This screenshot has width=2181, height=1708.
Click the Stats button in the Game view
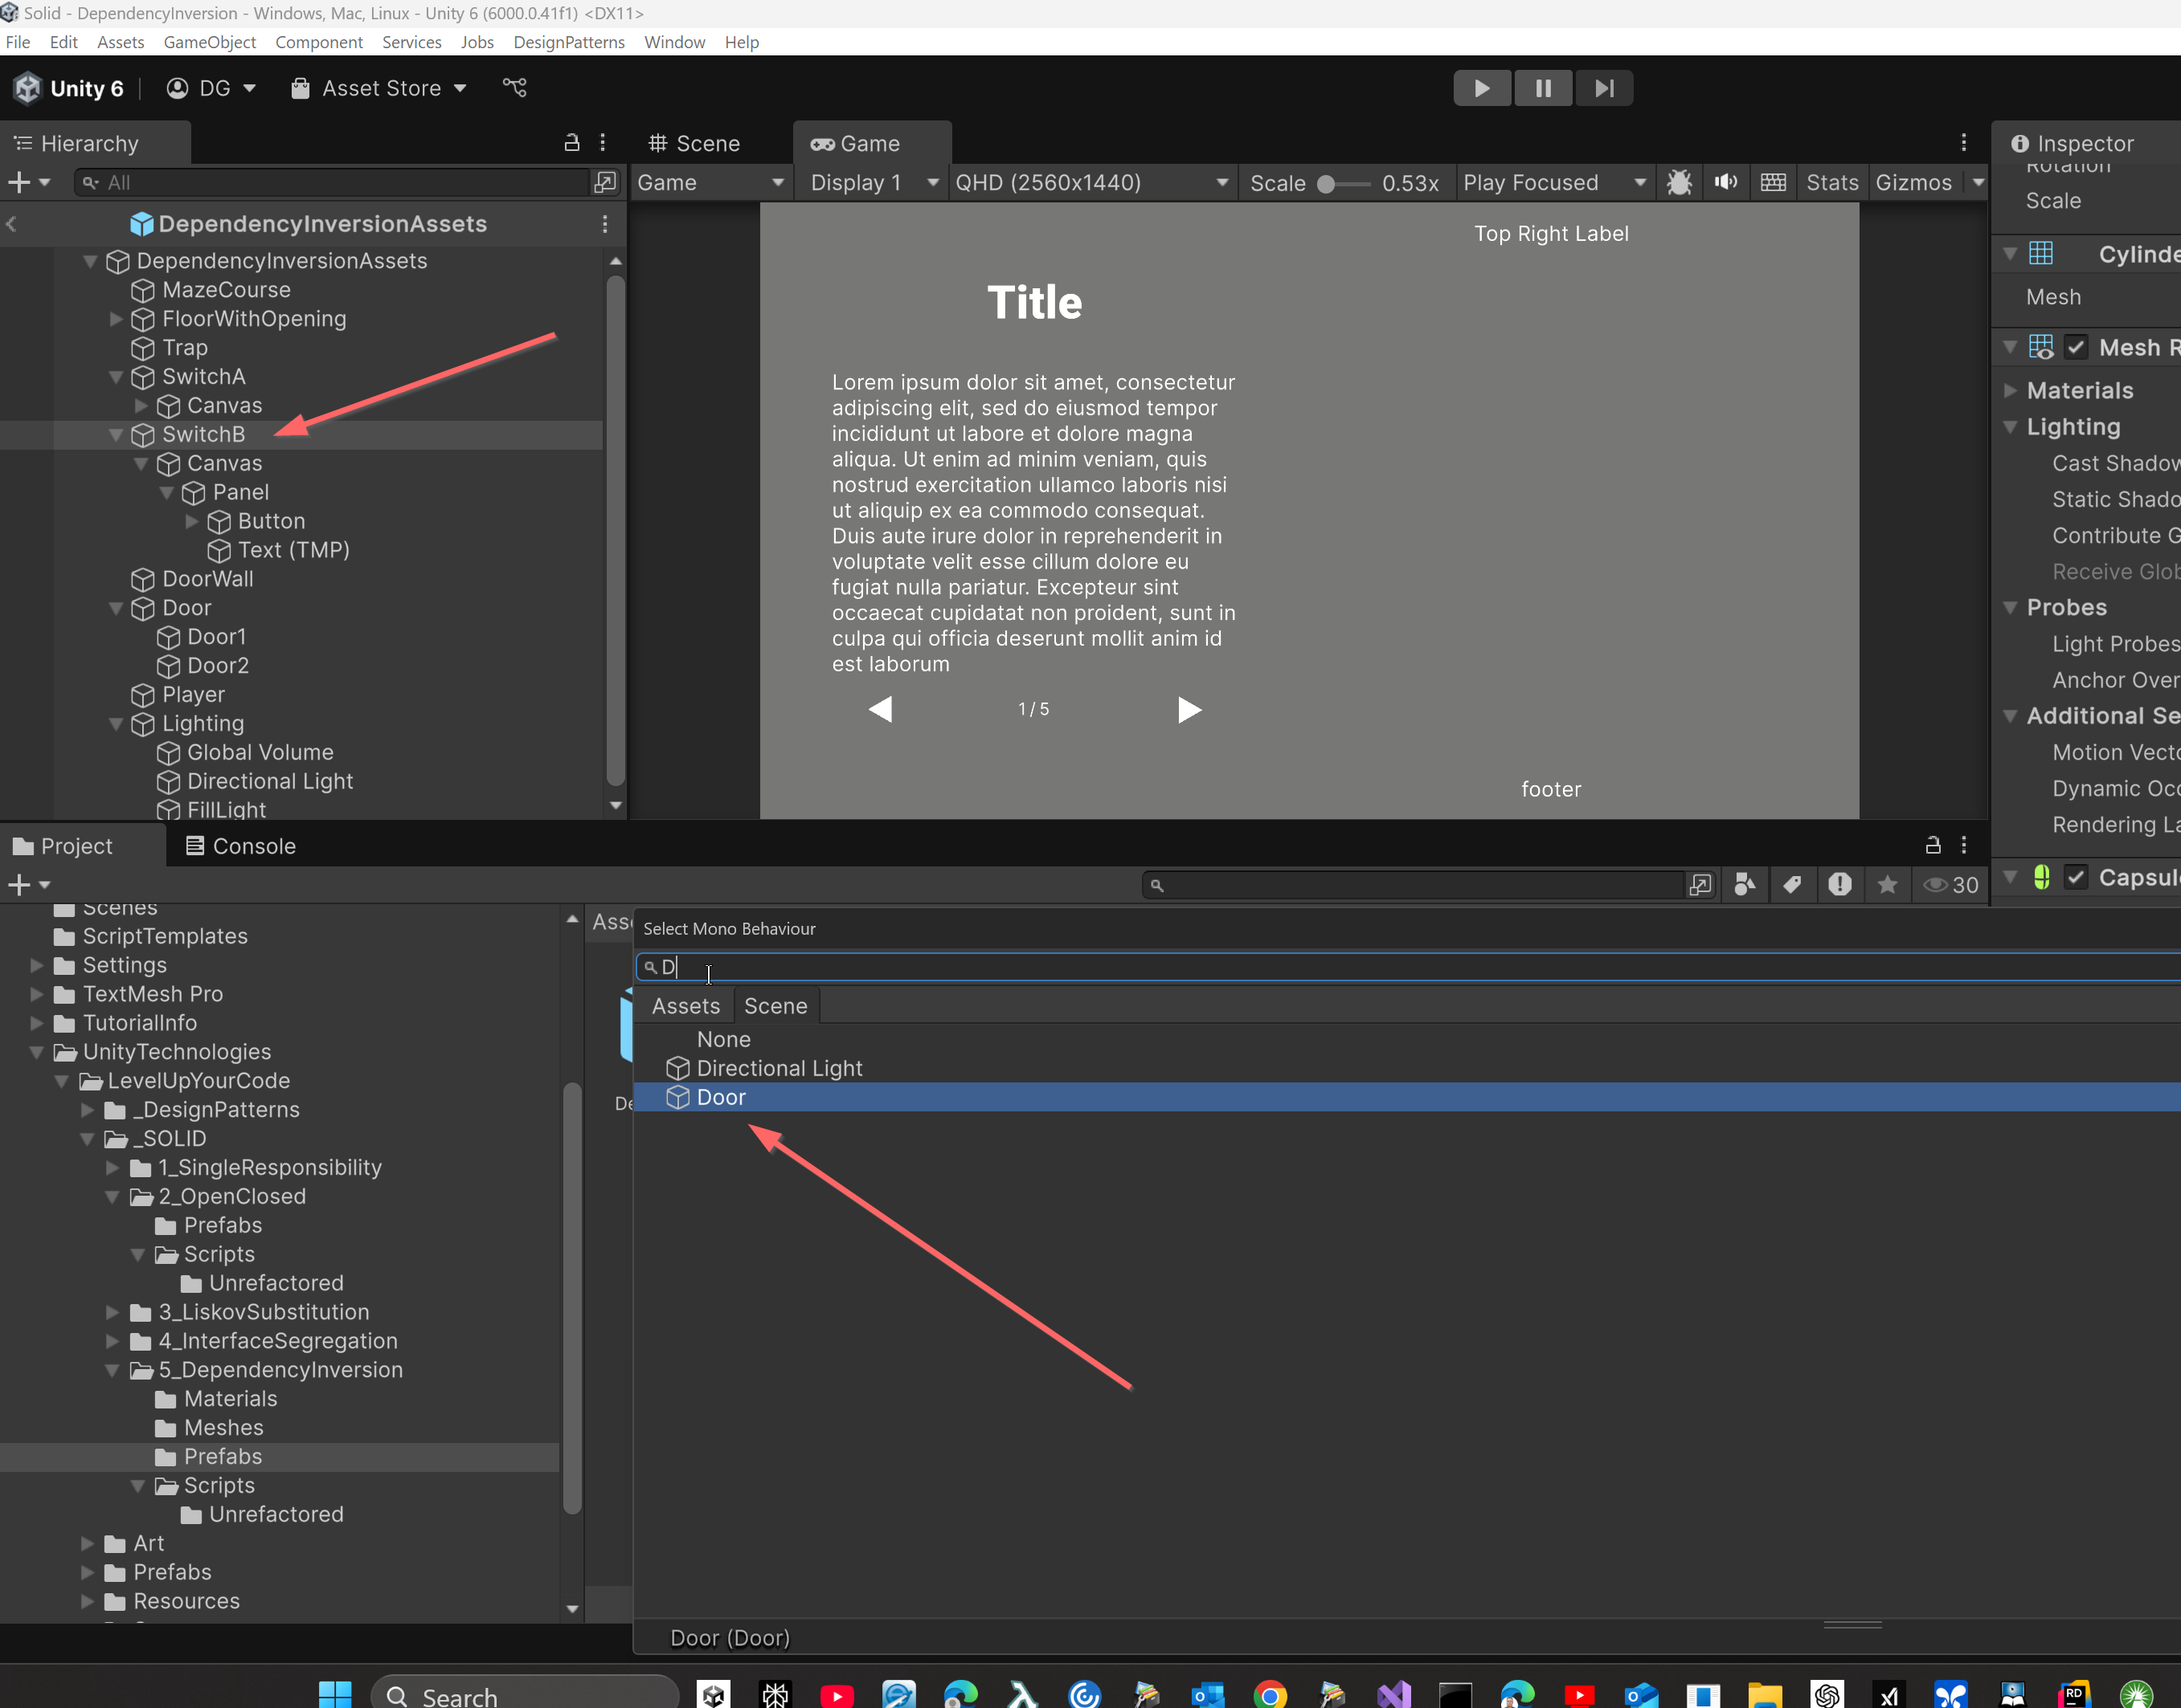(1831, 182)
